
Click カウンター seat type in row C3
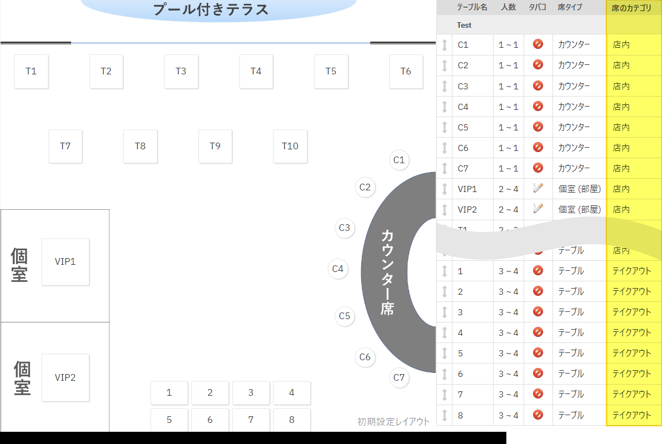(574, 86)
